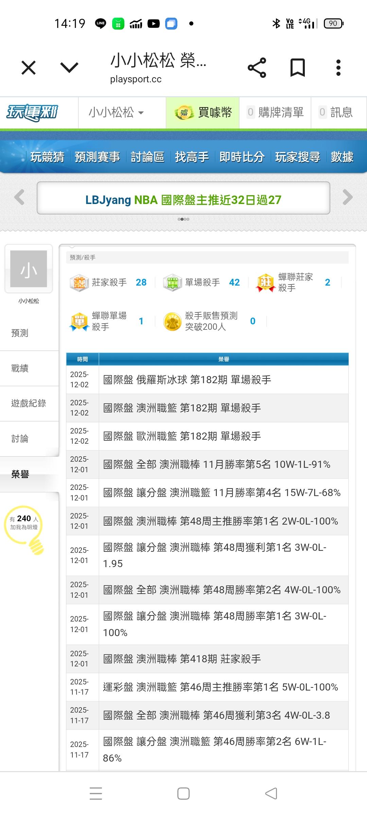This screenshot has height=816, width=367.
Task: Go to 預測賽事 in the nav bar
Action: click(x=97, y=157)
